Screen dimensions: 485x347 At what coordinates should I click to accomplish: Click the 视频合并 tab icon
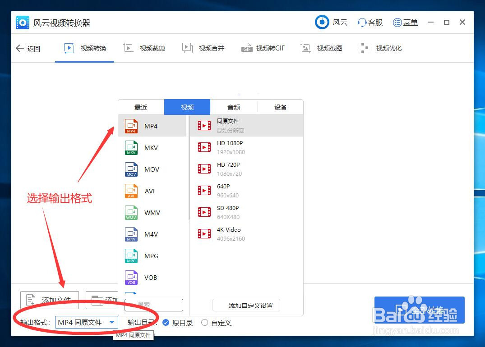187,48
